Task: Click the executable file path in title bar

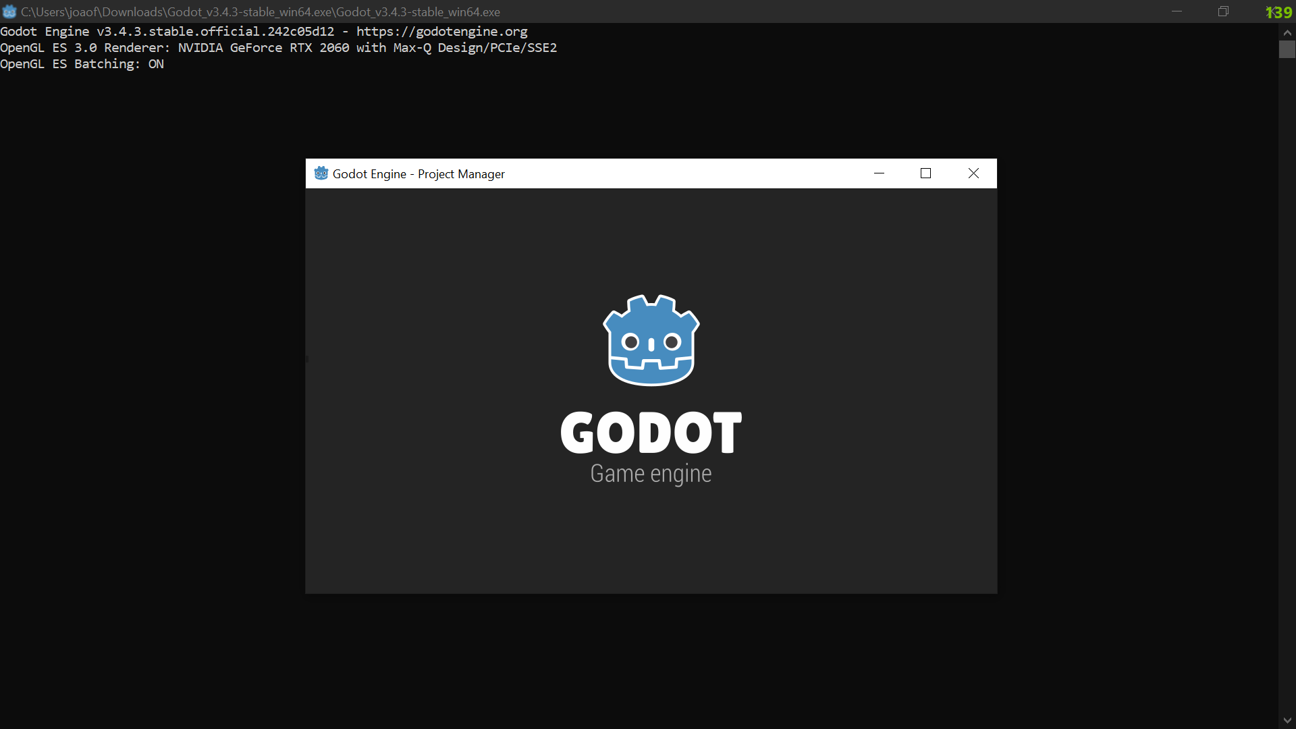Action: pos(260,11)
